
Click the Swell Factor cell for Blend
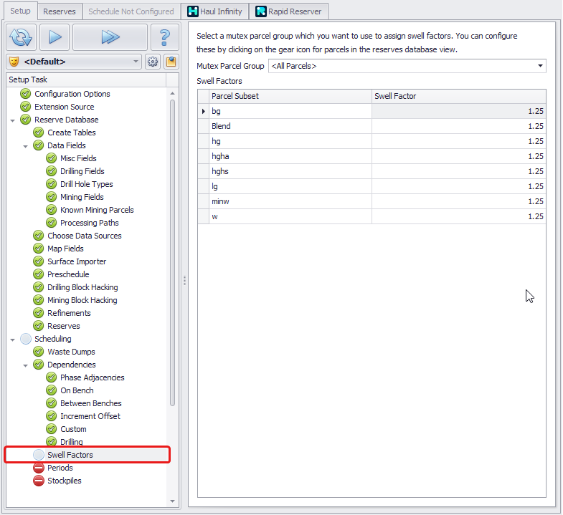pos(458,126)
